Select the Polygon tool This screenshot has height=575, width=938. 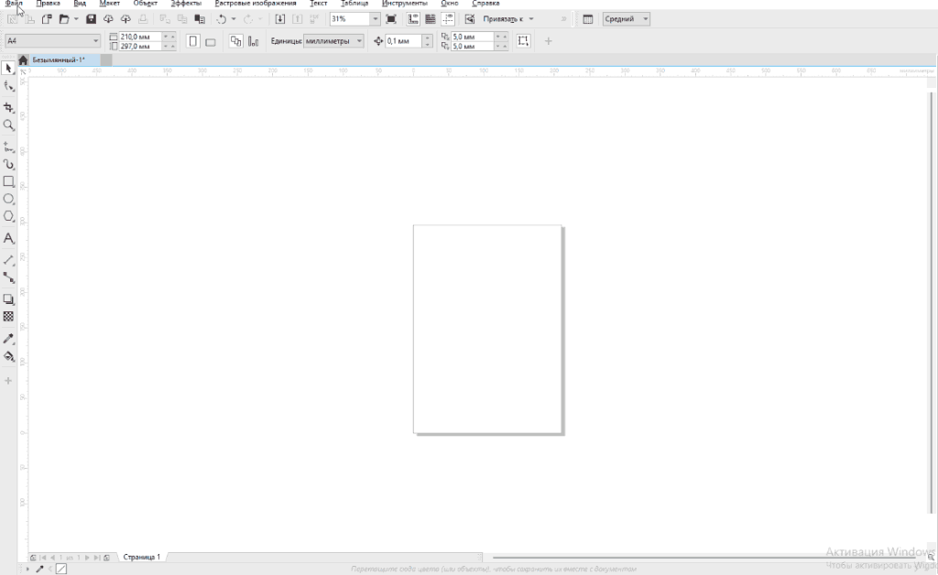8,216
